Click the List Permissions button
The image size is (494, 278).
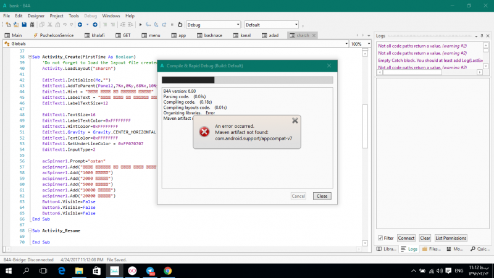(x=451, y=238)
